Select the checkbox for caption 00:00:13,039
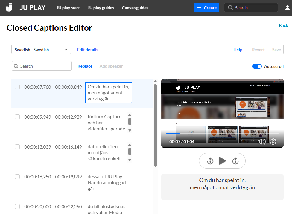This screenshot has height=214, width=292. (17, 147)
